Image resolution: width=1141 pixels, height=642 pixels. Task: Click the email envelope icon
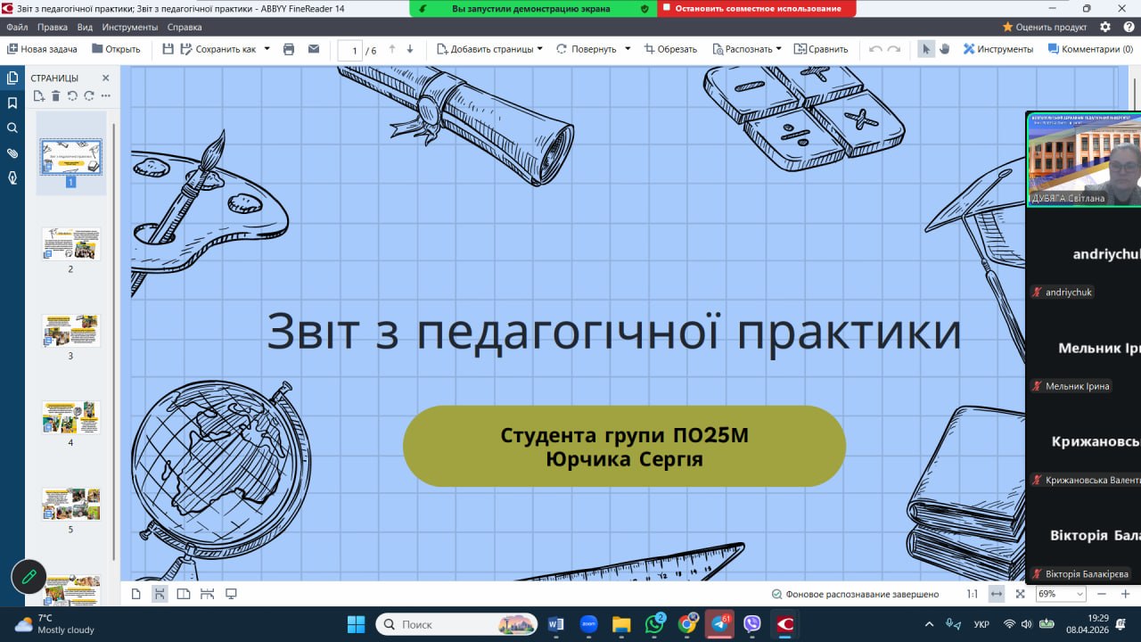point(314,49)
